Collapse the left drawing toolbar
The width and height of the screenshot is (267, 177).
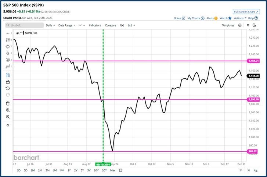[x=8, y=125]
